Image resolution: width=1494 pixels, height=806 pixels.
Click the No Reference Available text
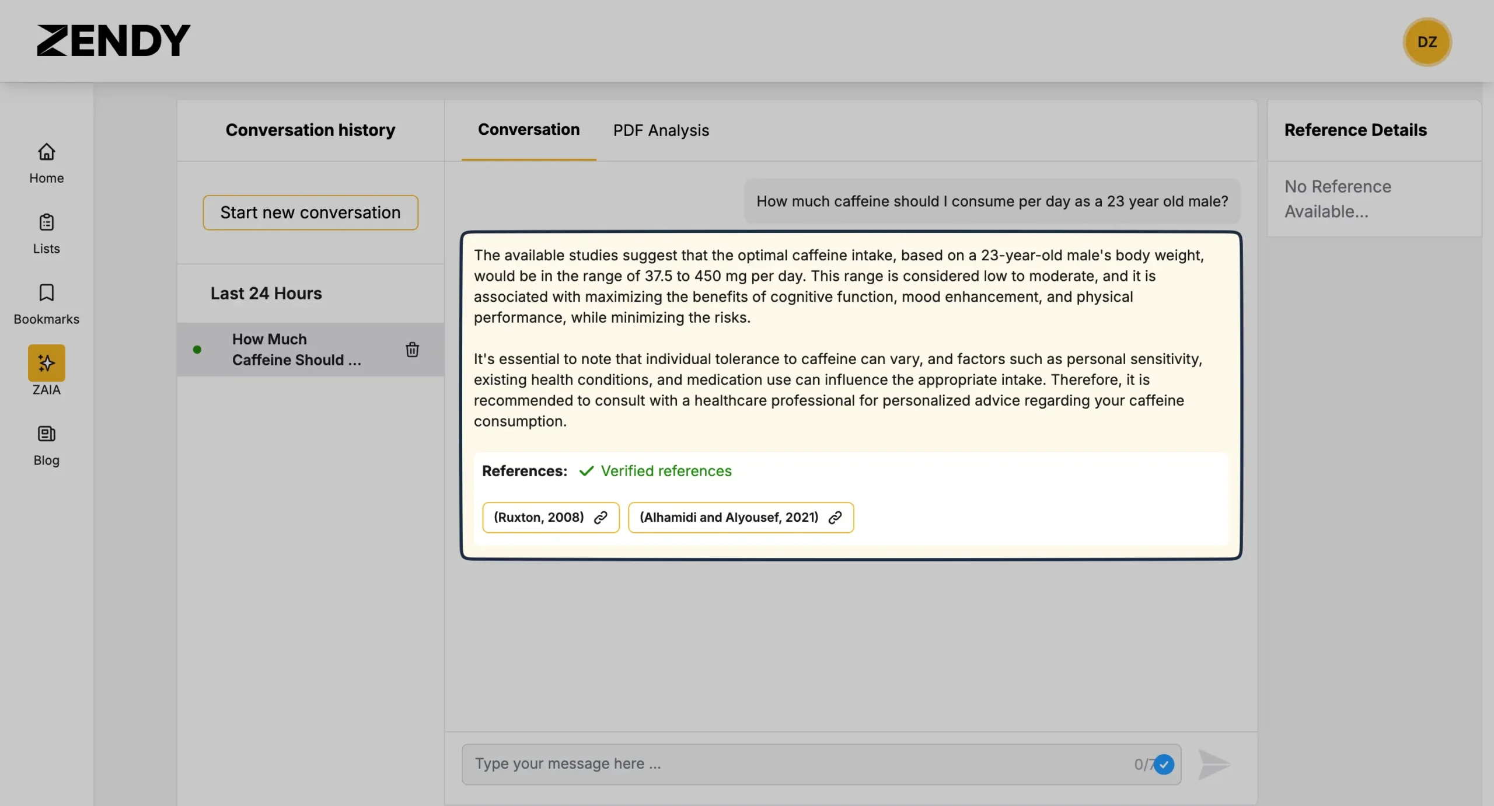(x=1338, y=199)
